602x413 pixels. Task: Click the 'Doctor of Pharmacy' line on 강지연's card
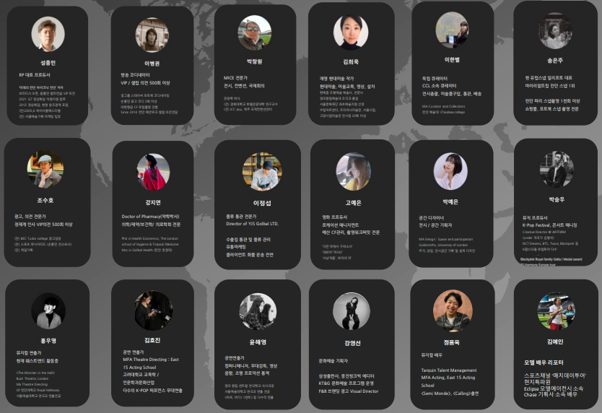pyautogui.click(x=150, y=217)
